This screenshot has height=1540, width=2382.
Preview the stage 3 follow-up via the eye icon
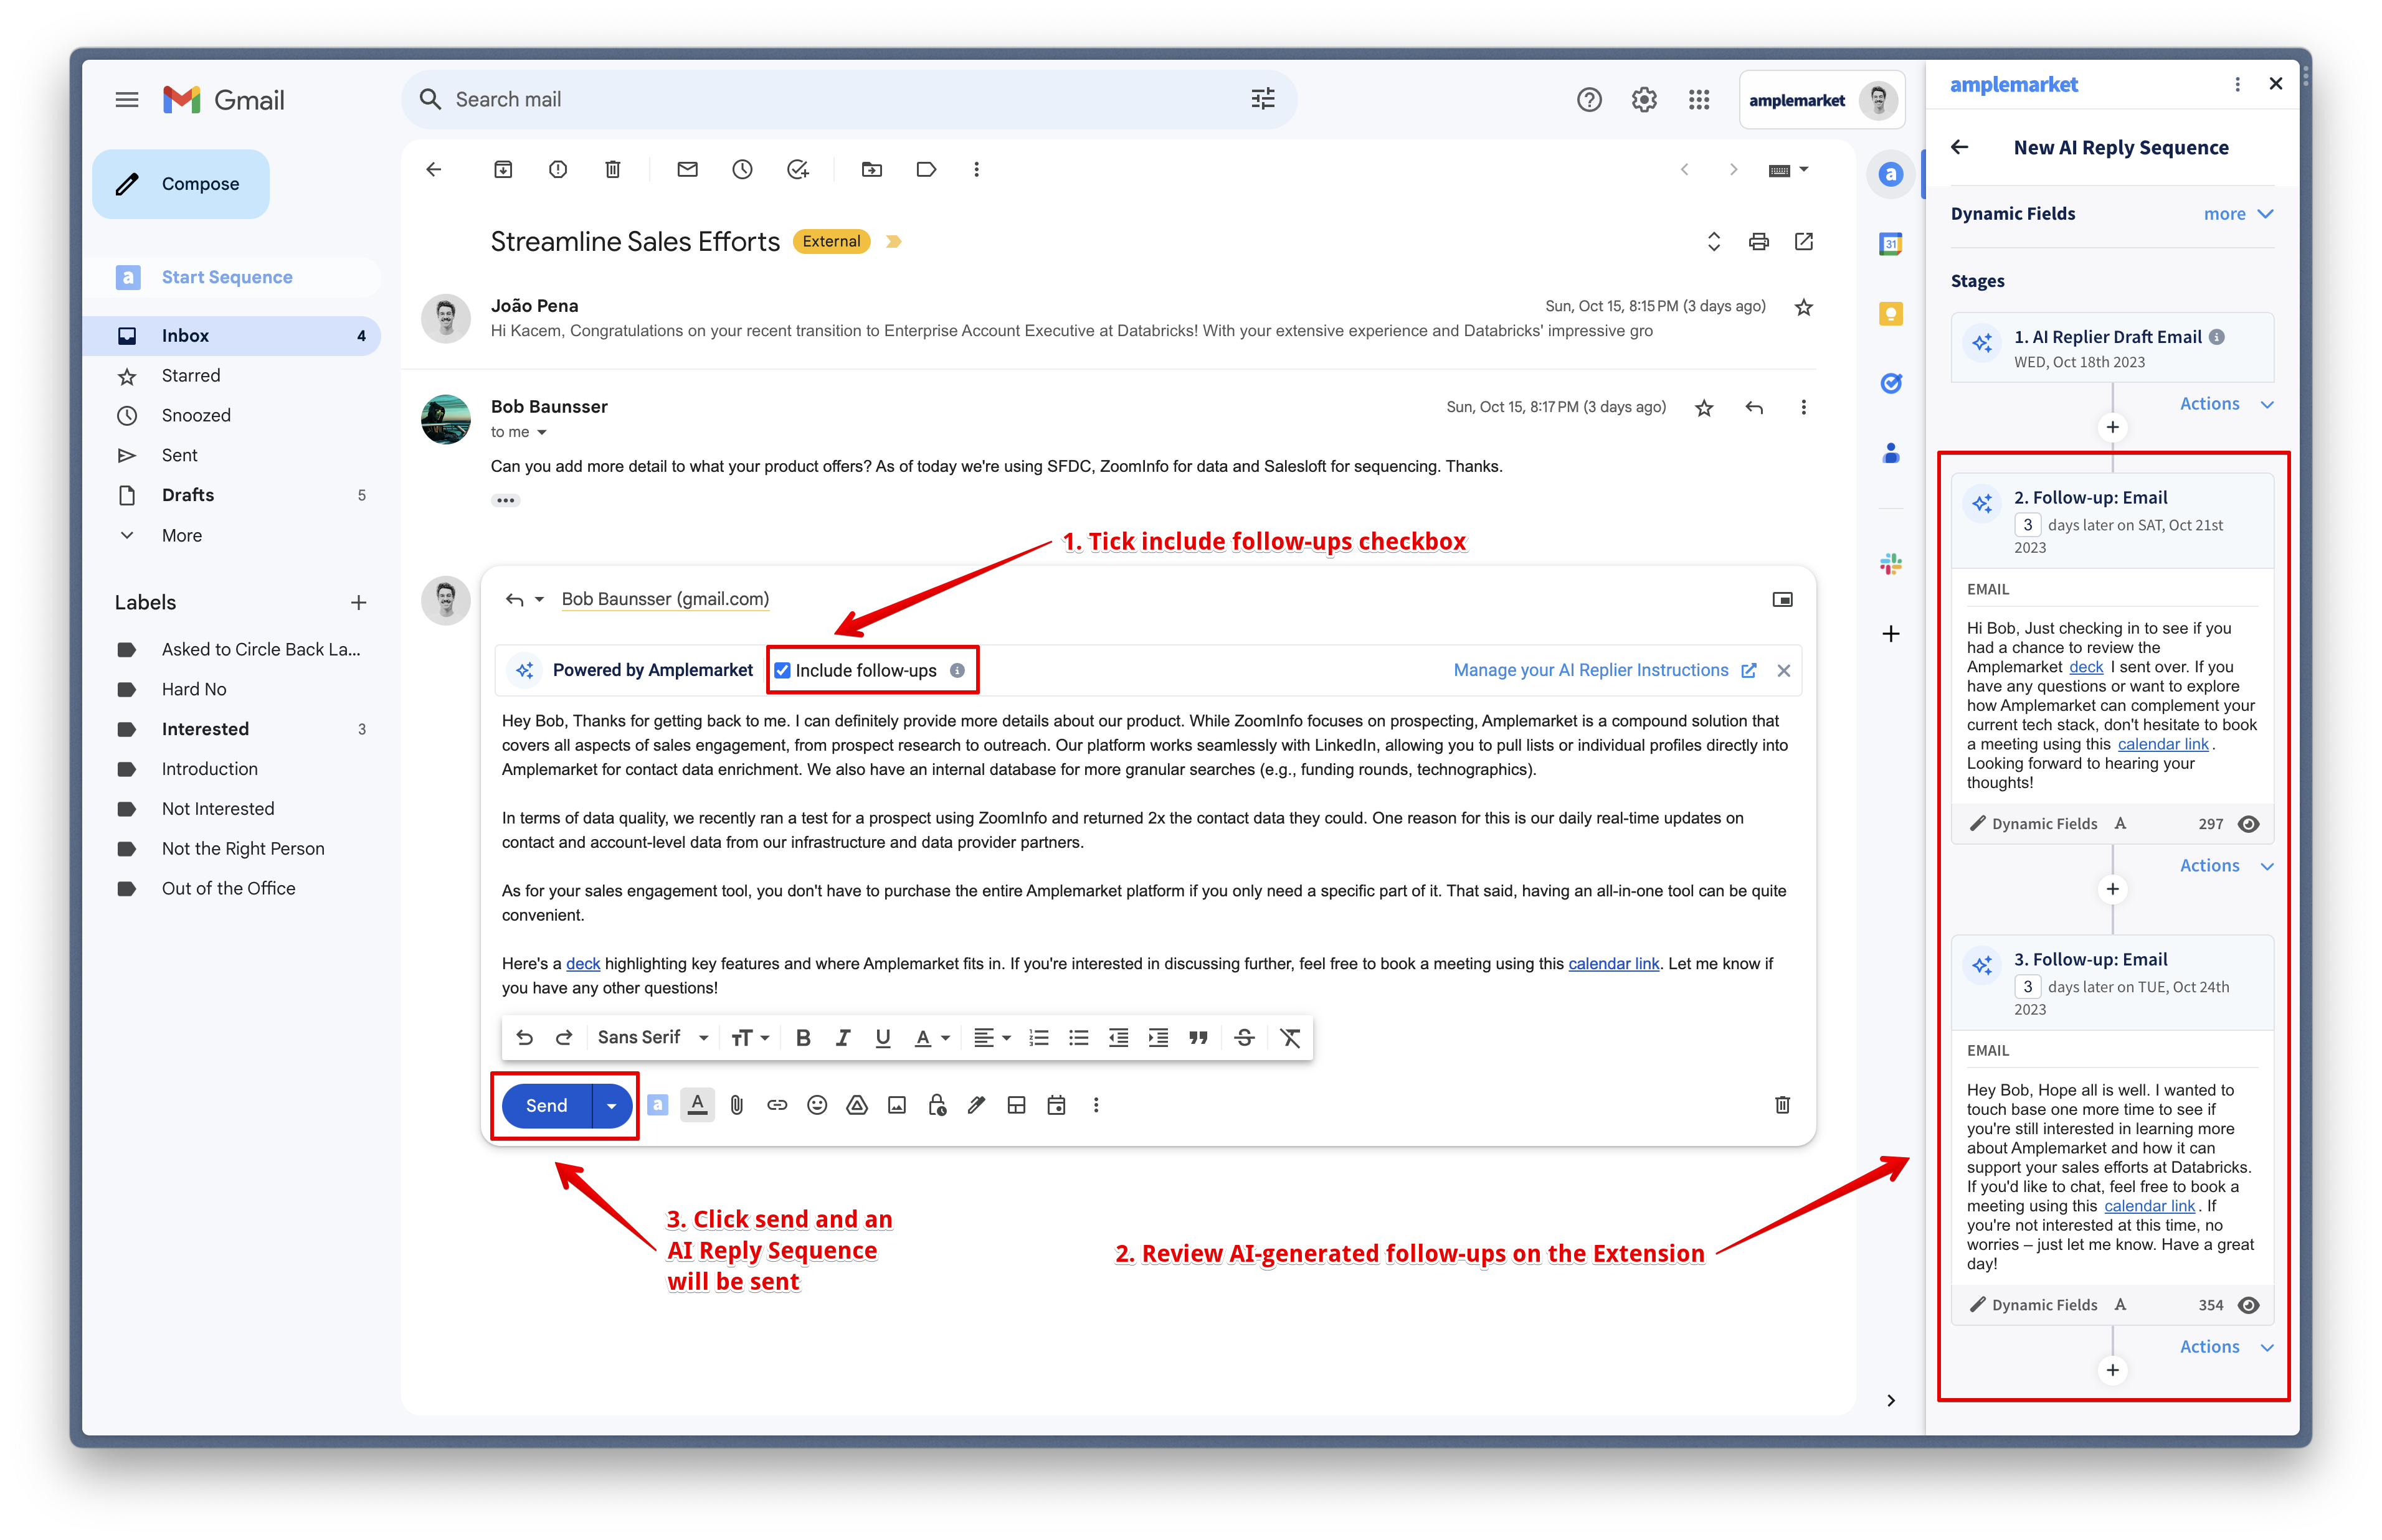pyautogui.click(x=2248, y=1306)
